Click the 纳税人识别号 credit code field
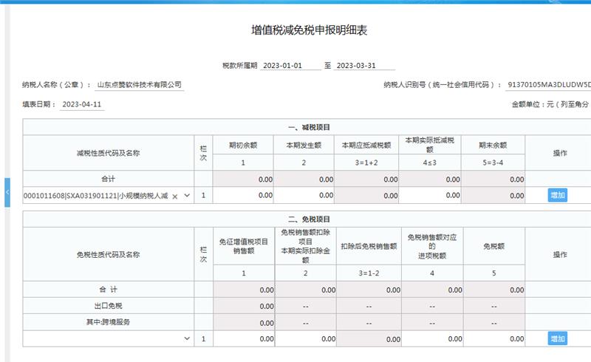The image size is (591, 362). coord(548,85)
